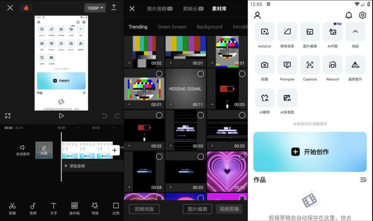This screenshot has height=221, width=373.
Task: Close the media library panel
Action: click(x=132, y=9)
